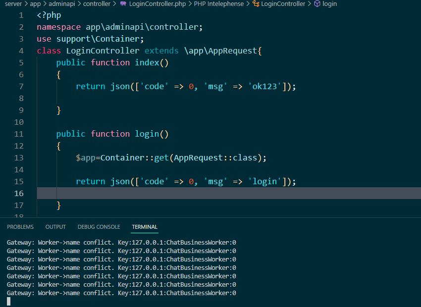Screen dimensions: 421x307
Task: Click the PHP elephant icon in breadcrumb
Action: point(123,4)
